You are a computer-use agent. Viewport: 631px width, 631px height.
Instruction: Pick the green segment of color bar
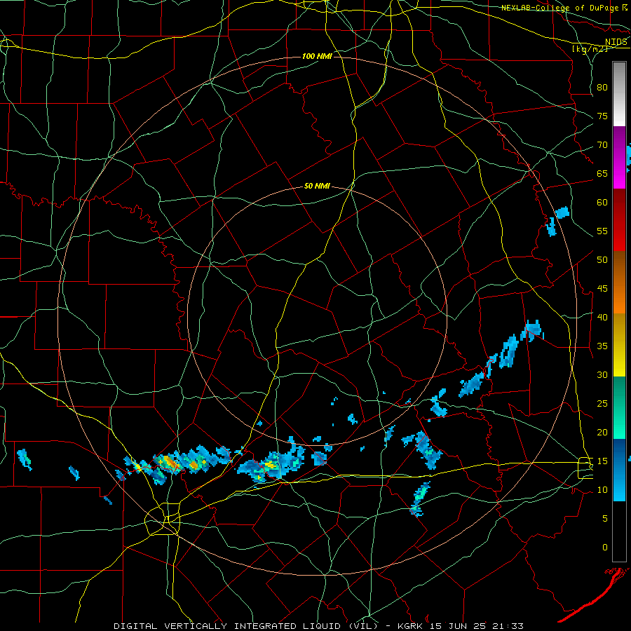pyautogui.click(x=619, y=407)
